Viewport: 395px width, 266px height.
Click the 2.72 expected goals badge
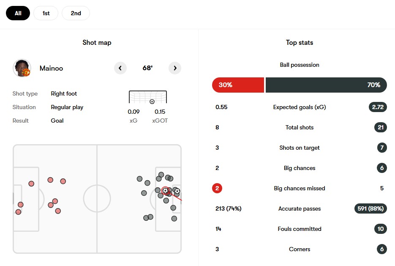(378, 107)
